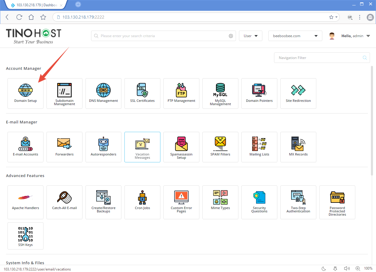This screenshot has height=272, width=376.
Task: Open the DNS Management tool
Action: click(x=103, y=93)
